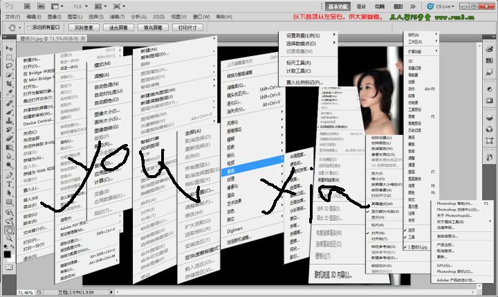This screenshot has width=498, height=297.
Task: Open the 窗口(W) menu
Action: point(201,17)
